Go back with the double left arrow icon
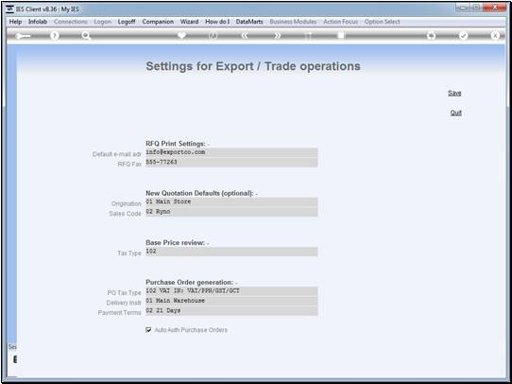Viewport: 512px width, 384px height. click(x=245, y=36)
